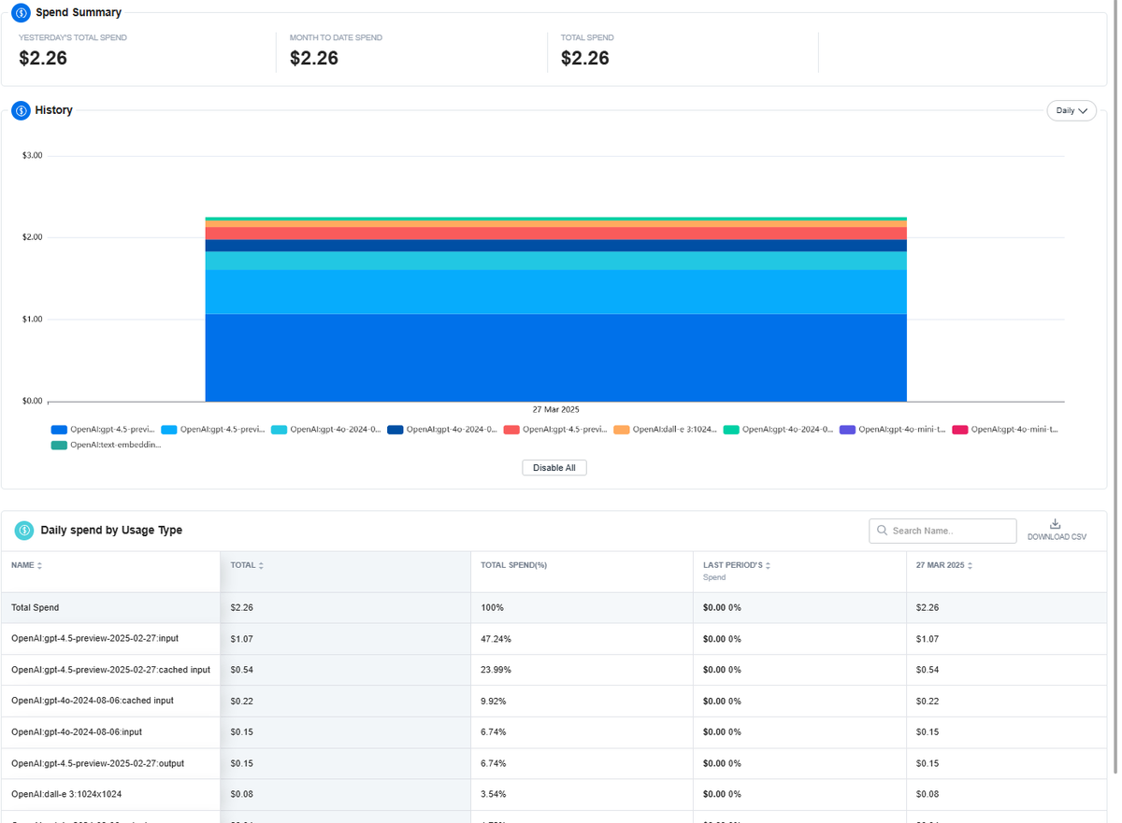Click the magnifier icon in the search box
This screenshot has width=1122, height=823.
(x=882, y=531)
